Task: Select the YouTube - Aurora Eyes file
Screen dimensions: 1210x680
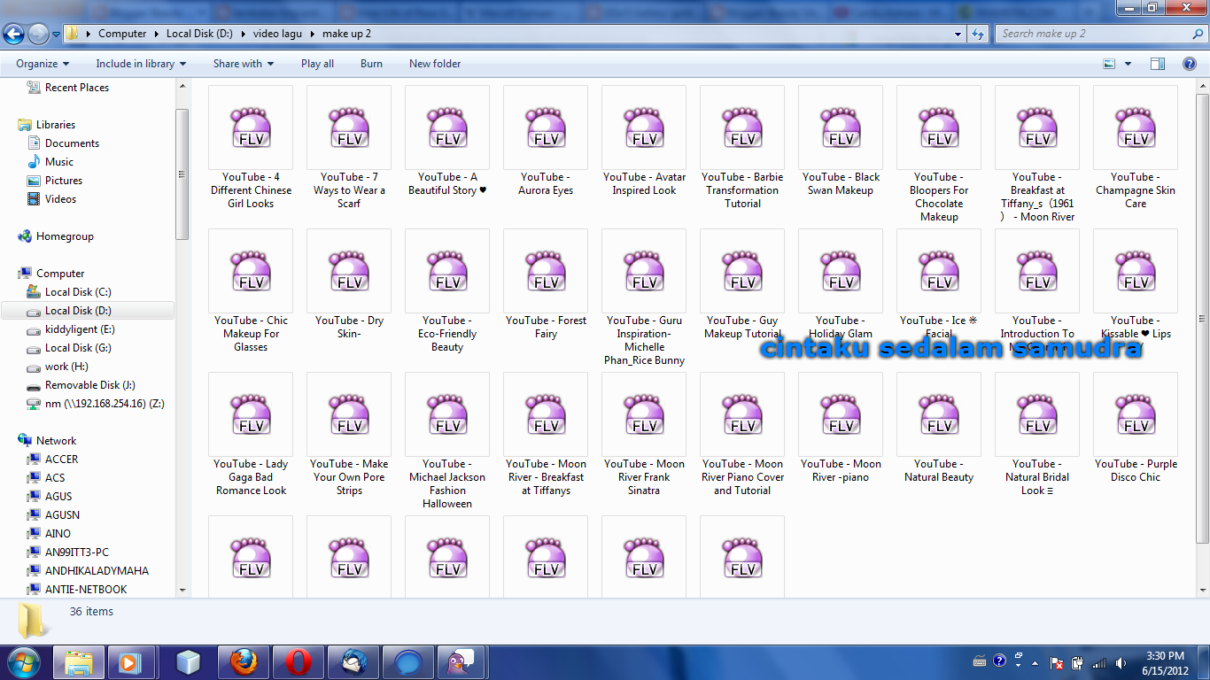Action: [546, 142]
